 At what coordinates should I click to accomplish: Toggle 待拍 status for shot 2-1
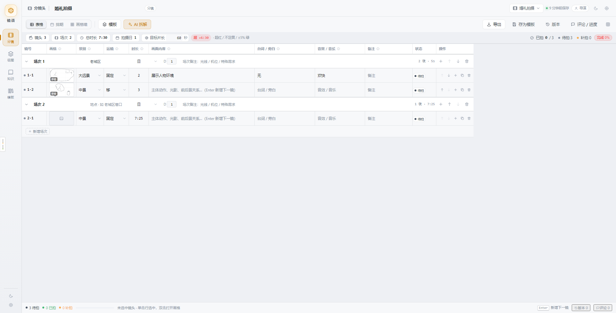(x=419, y=119)
